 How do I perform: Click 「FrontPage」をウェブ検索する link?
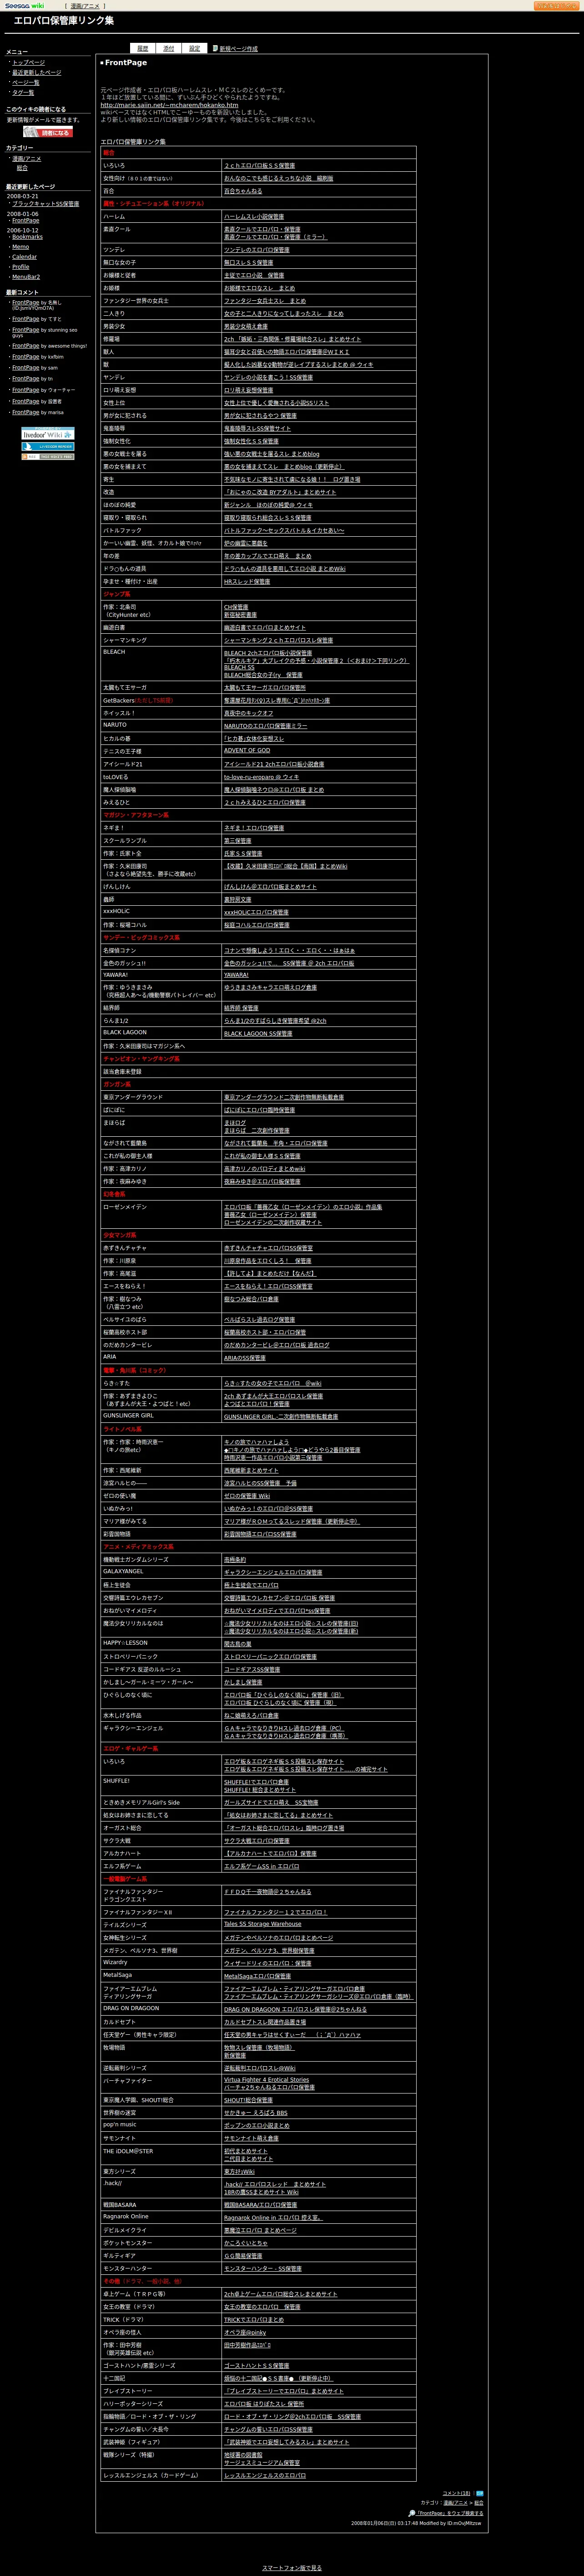coord(450,2513)
